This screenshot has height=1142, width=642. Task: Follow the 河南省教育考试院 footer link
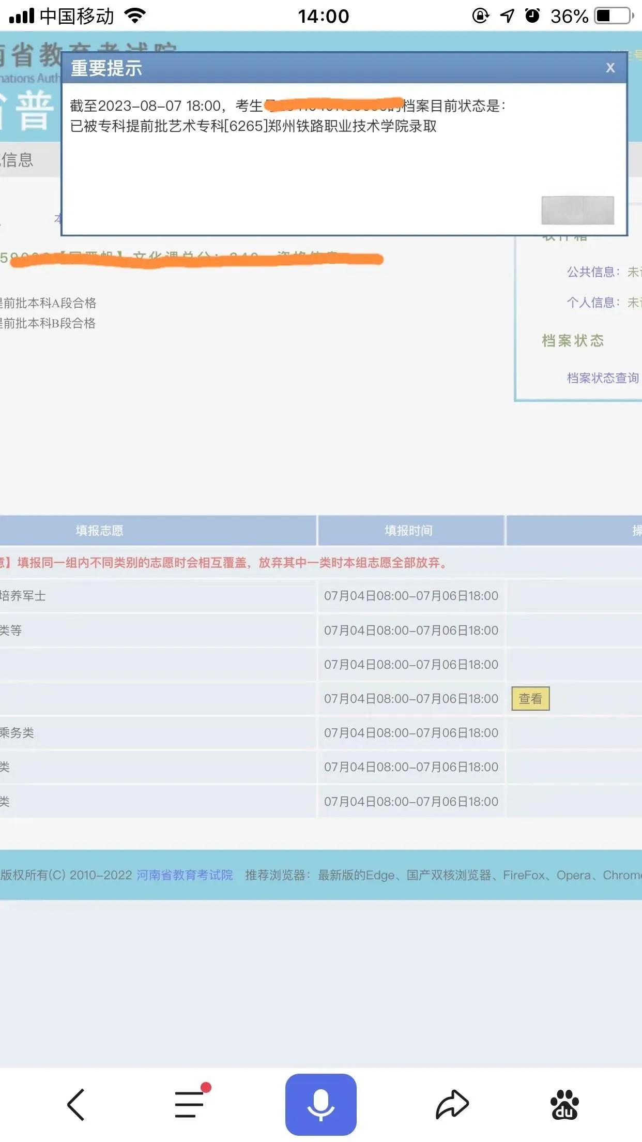[x=185, y=875]
